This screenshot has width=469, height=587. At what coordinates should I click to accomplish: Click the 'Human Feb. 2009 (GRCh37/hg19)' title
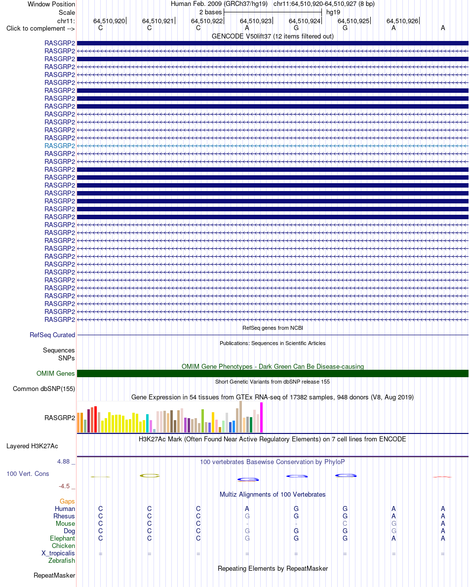219,4
